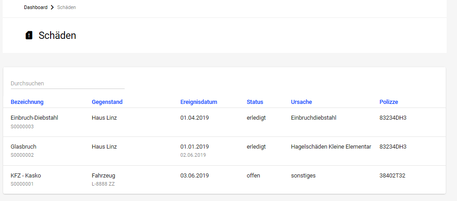Open the Einbruch-Diebstahl claim row
457x201 pixels.
coord(224,122)
